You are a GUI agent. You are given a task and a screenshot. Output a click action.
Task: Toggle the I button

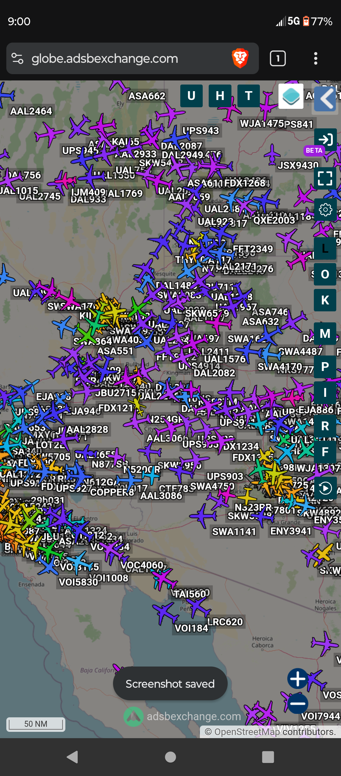[325, 393]
